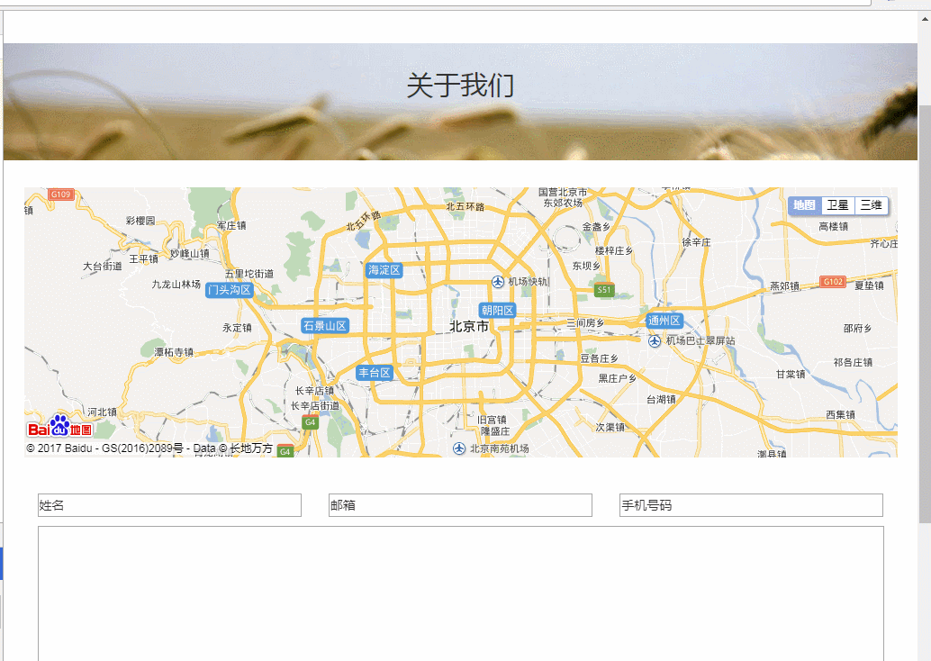Click the Baidu 地图 logo
This screenshot has width=931, height=661.
pos(60,426)
